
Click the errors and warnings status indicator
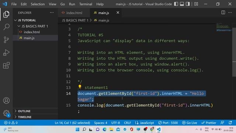click(x=11, y=123)
